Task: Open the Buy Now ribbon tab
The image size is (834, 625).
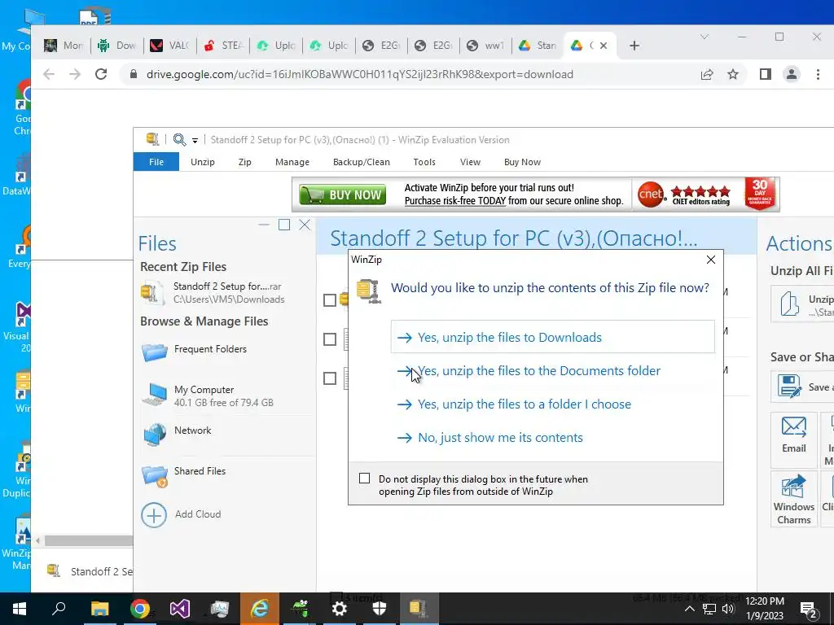Action: (x=522, y=162)
